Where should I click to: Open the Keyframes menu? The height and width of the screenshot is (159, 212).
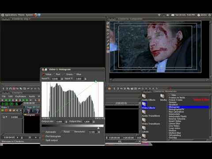click(21, 96)
